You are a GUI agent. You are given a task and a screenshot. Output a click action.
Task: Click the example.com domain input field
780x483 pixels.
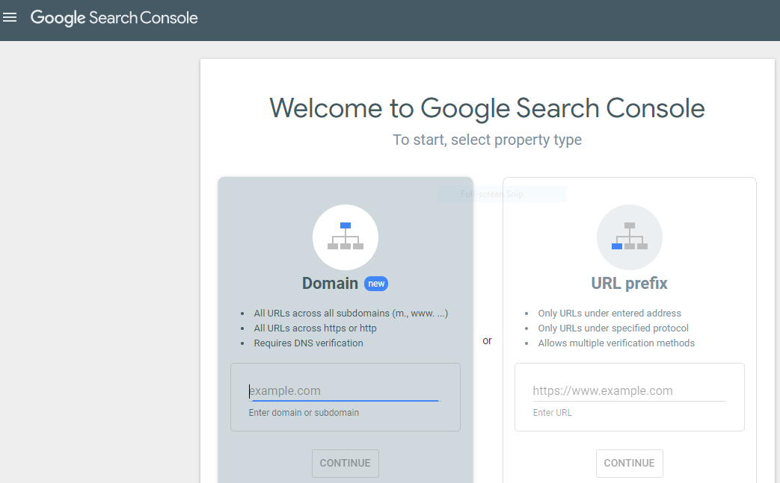tap(345, 390)
